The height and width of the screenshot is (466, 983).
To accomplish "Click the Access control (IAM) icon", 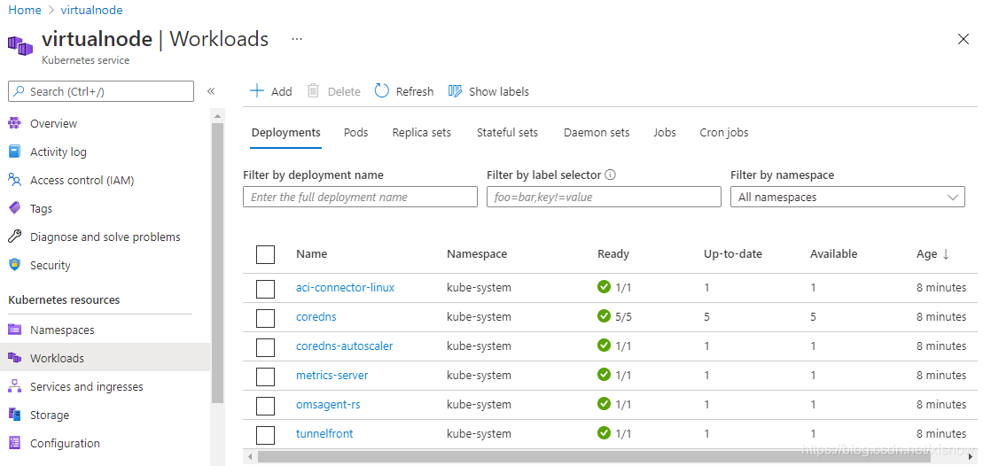I will click(14, 180).
